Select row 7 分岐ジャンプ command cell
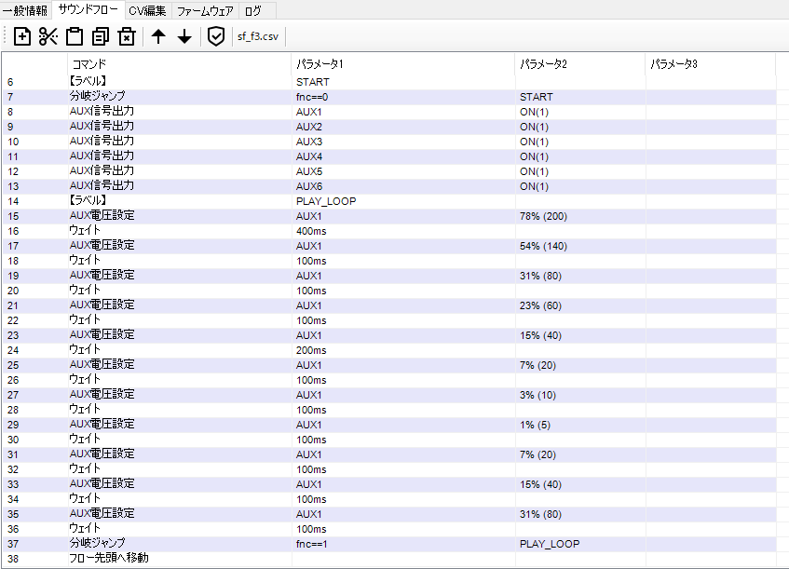This screenshot has height=569, width=789. coord(97,97)
